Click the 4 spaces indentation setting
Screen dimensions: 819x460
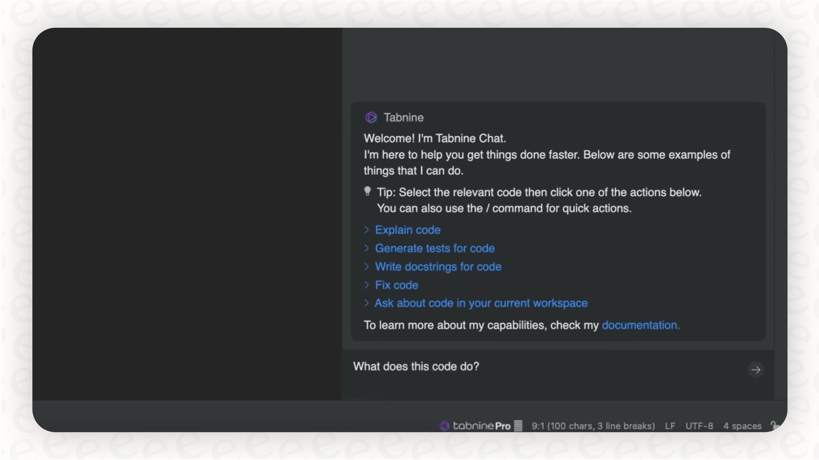coord(742,425)
